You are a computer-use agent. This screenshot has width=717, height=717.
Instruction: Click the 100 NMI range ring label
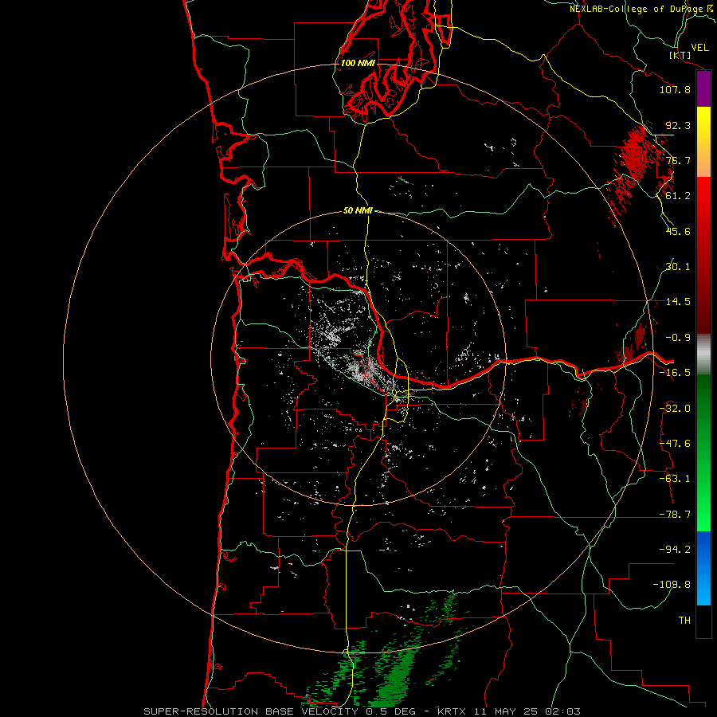coord(358,63)
